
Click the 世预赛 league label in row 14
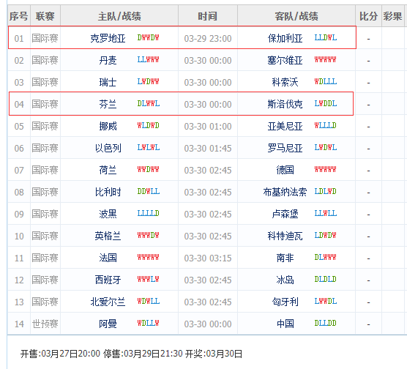click(x=45, y=324)
